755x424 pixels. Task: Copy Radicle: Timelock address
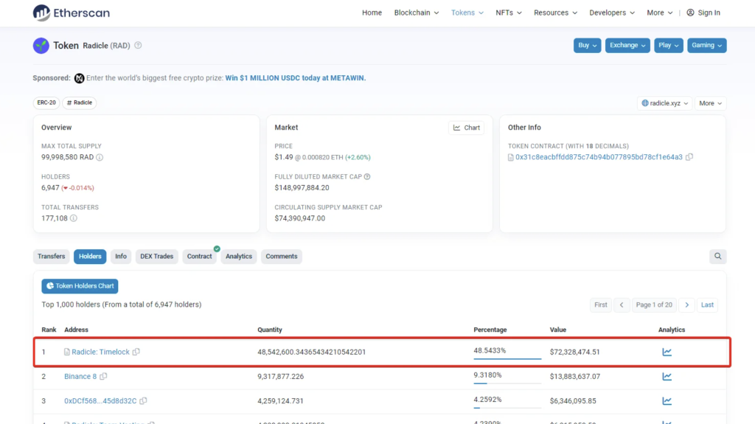point(136,352)
